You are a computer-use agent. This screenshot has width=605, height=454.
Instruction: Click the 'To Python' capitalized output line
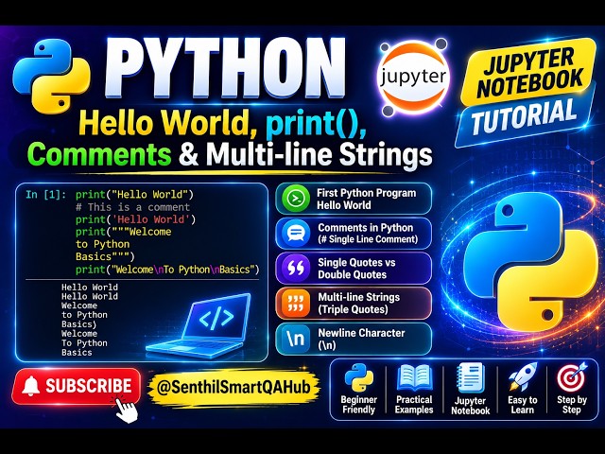(x=84, y=342)
